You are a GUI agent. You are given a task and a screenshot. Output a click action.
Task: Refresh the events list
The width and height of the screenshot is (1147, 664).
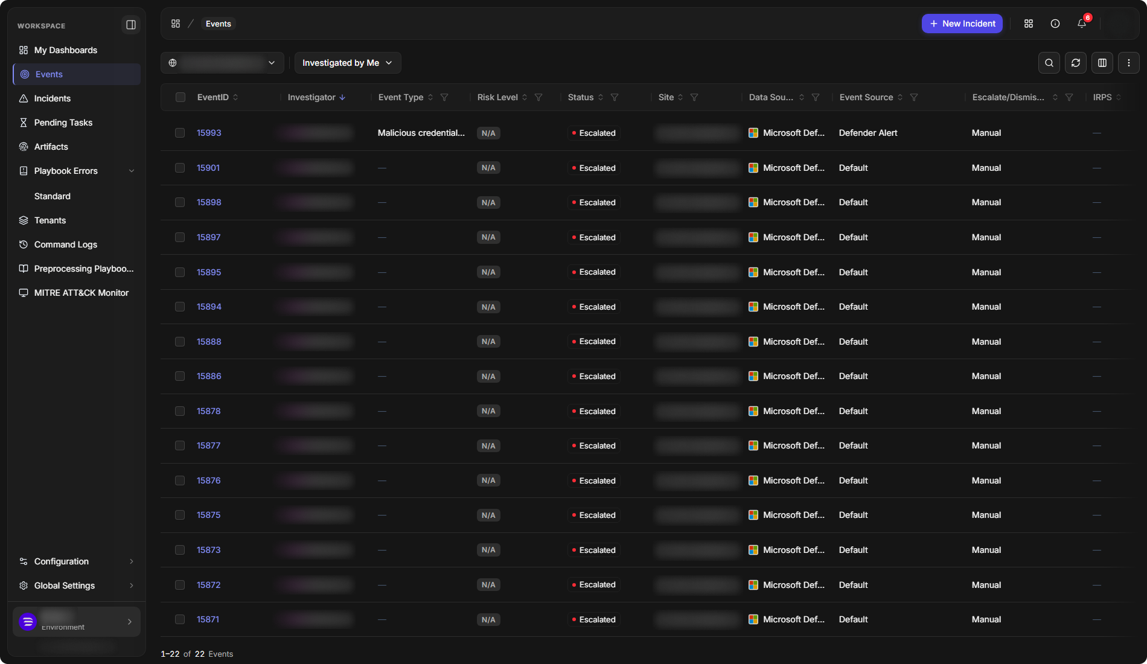tap(1076, 63)
